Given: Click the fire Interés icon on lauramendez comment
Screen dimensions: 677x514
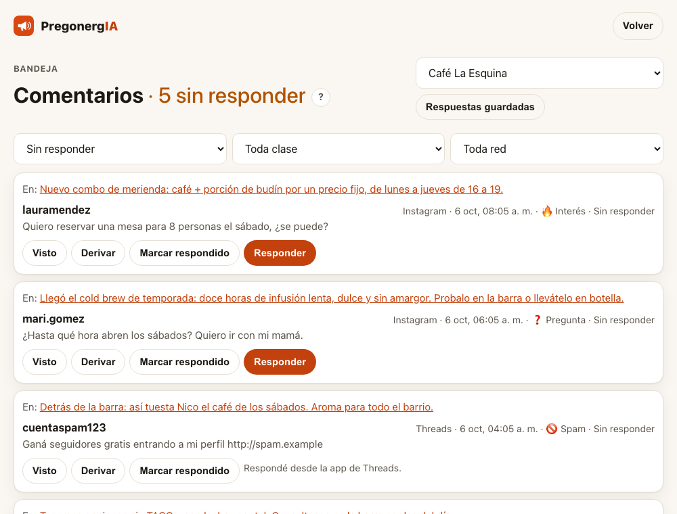Looking at the screenshot, I should pos(547,211).
